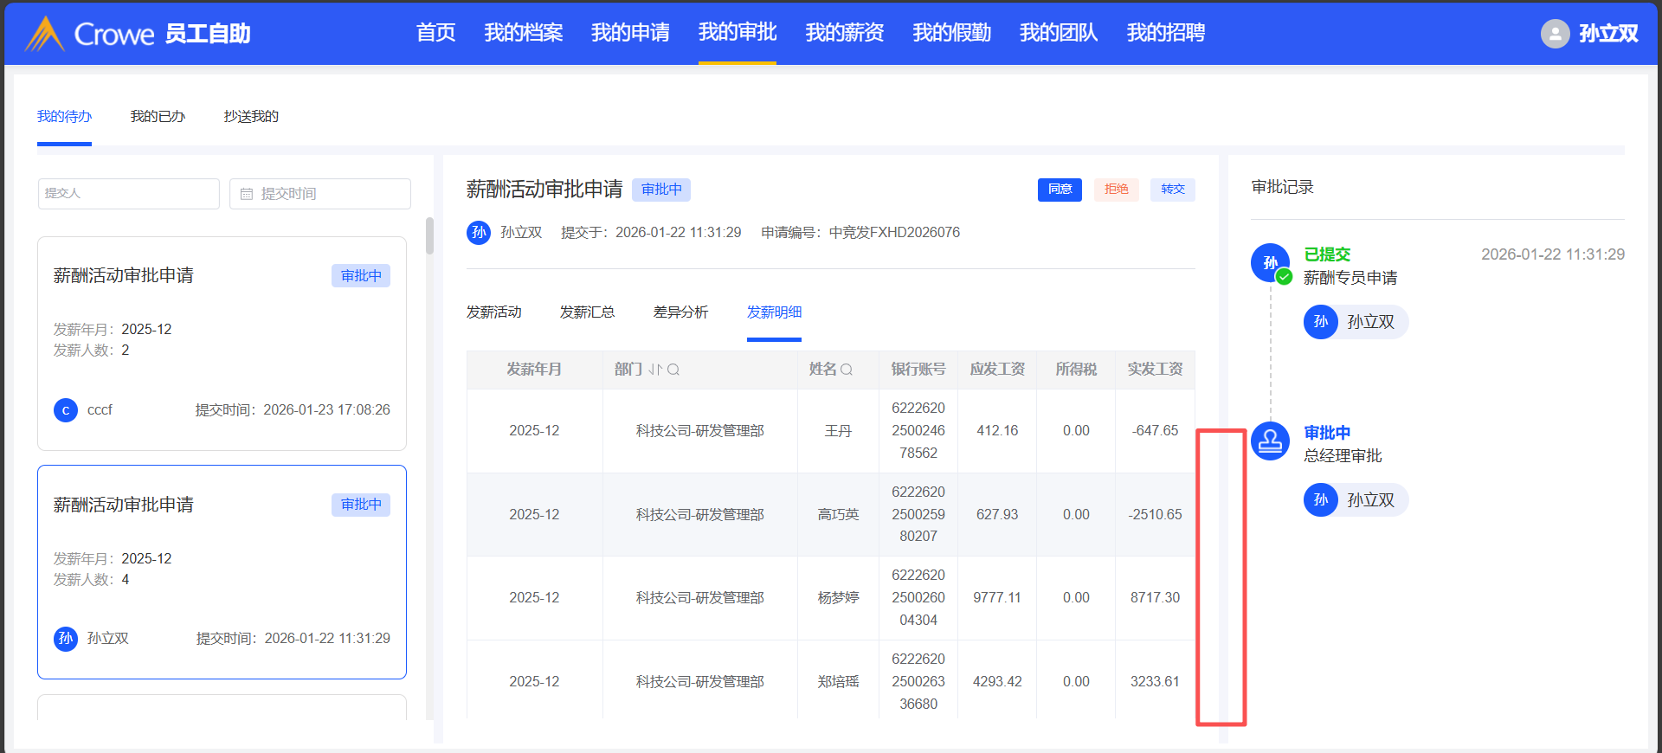Click the blue 'c' avatar for cccf
The height and width of the screenshot is (753, 1662).
click(66, 410)
